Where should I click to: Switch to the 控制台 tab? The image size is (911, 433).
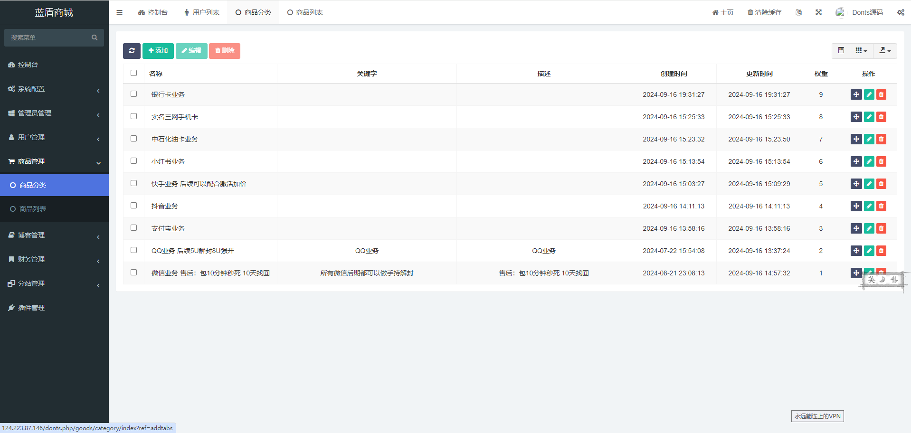(153, 12)
